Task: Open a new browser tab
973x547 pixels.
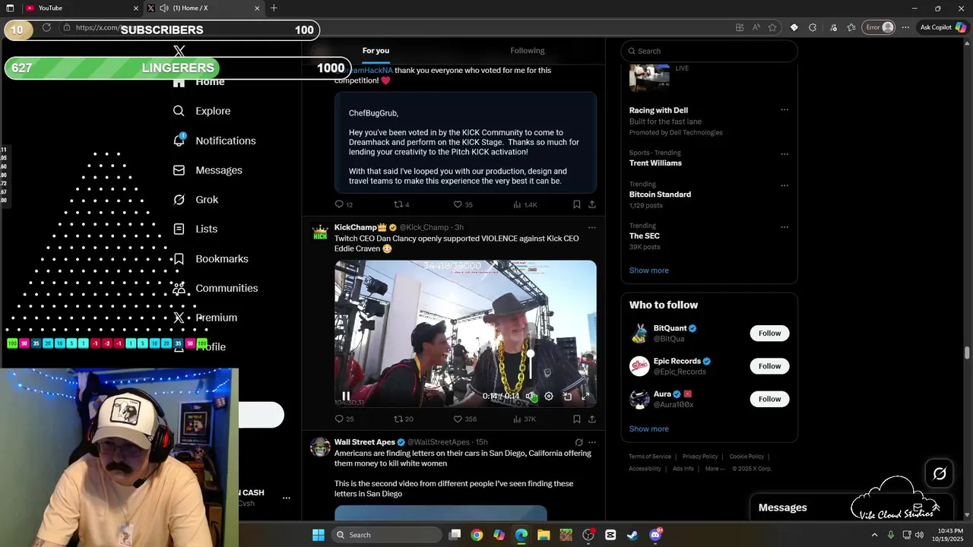Action: point(274,8)
